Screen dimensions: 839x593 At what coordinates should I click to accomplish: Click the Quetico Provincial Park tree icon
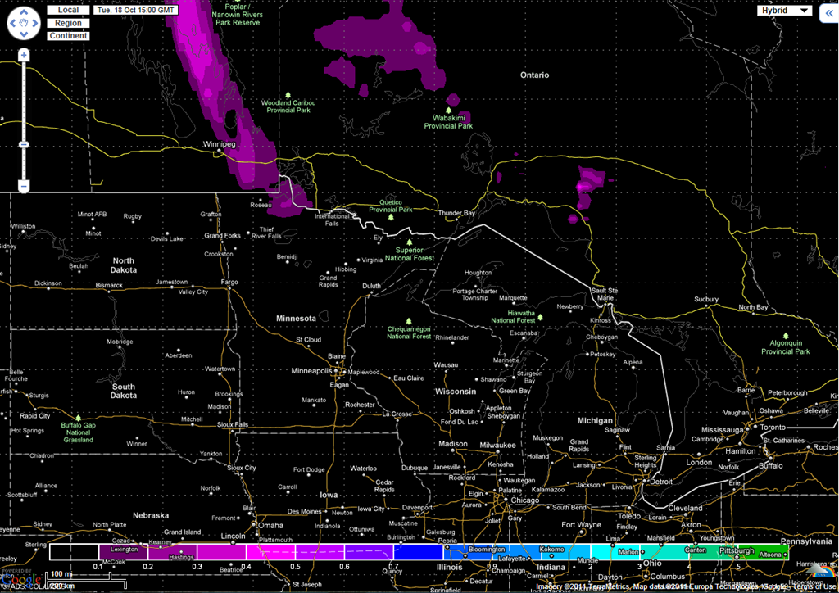tap(391, 217)
